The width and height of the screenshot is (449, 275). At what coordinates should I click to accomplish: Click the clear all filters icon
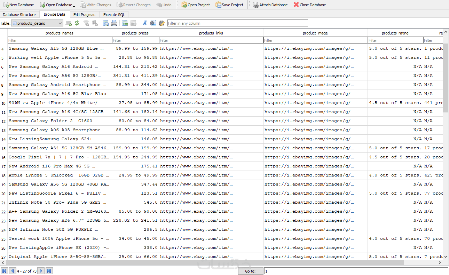86,23
